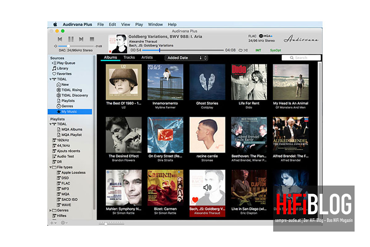This screenshot has height=247, width=370.
Task: Expand the Genres folder in Playlists
Action: coord(51,211)
